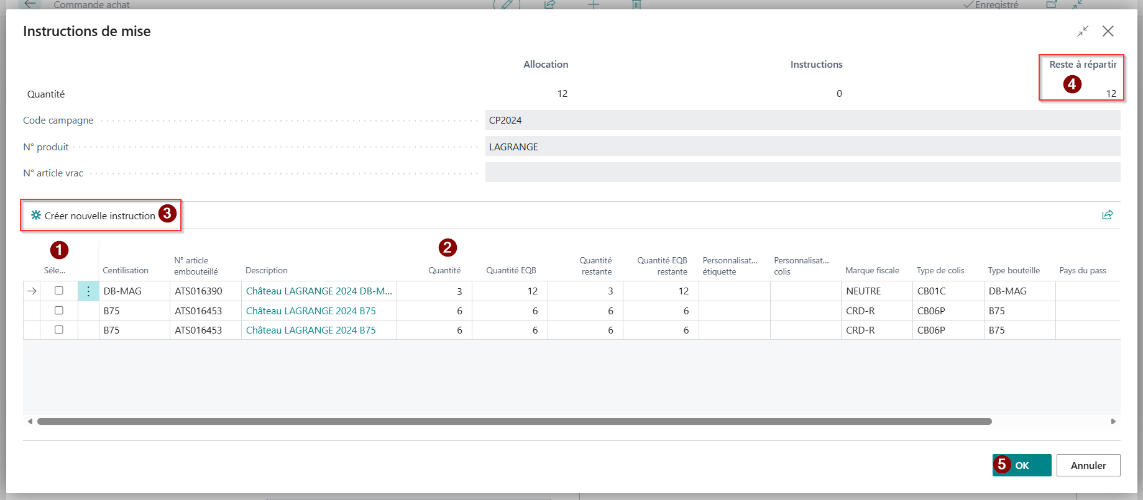The image size is (1143, 500).
Task: Click the Annuler button
Action: (x=1088, y=465)
